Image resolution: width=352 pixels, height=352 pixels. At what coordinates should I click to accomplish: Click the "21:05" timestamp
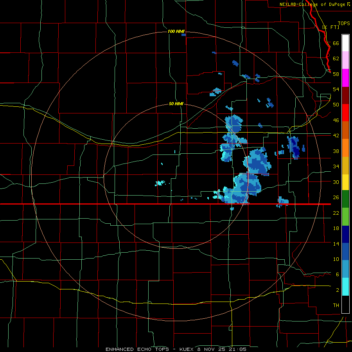point(238,349)
